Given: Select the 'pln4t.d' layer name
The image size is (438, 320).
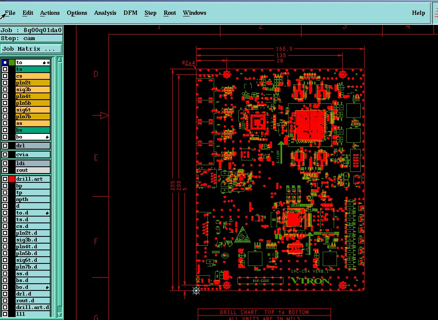Looking at the screenshot, I should point(33,247).
